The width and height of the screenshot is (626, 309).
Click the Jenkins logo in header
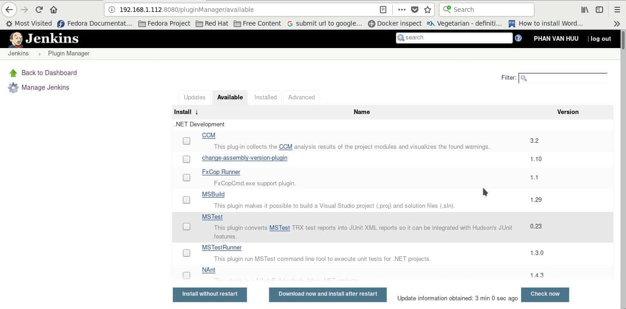(x=44, y=39)
